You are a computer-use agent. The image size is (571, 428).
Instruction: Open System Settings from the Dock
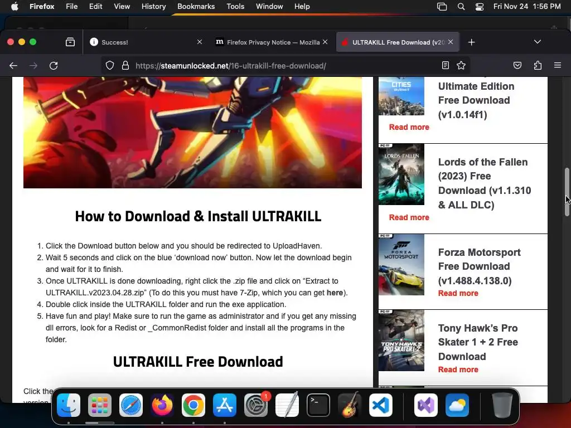(256, 405)
